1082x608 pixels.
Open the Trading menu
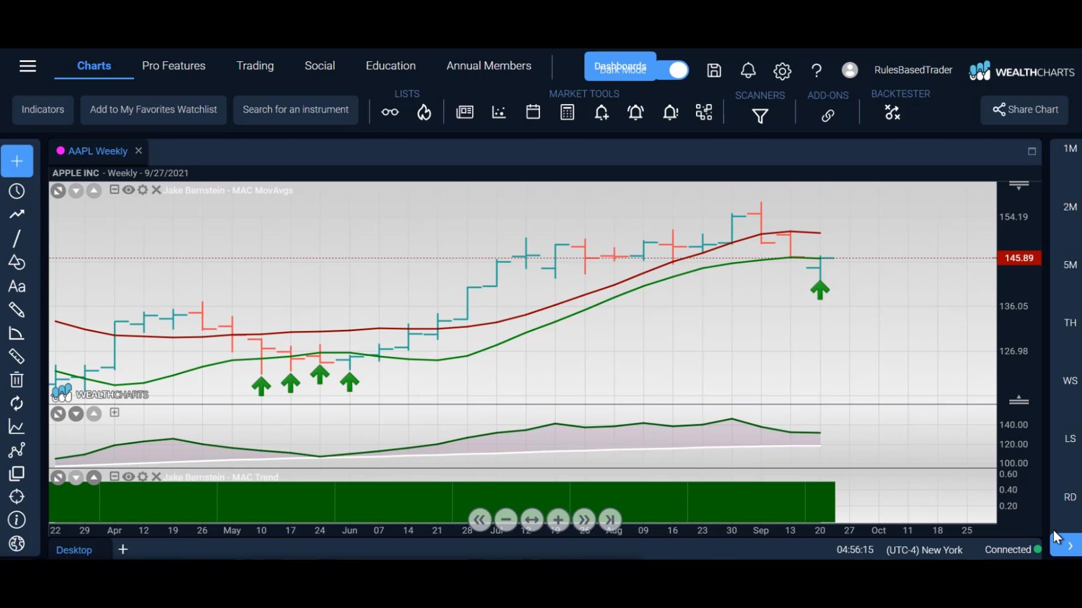point(255,66)
